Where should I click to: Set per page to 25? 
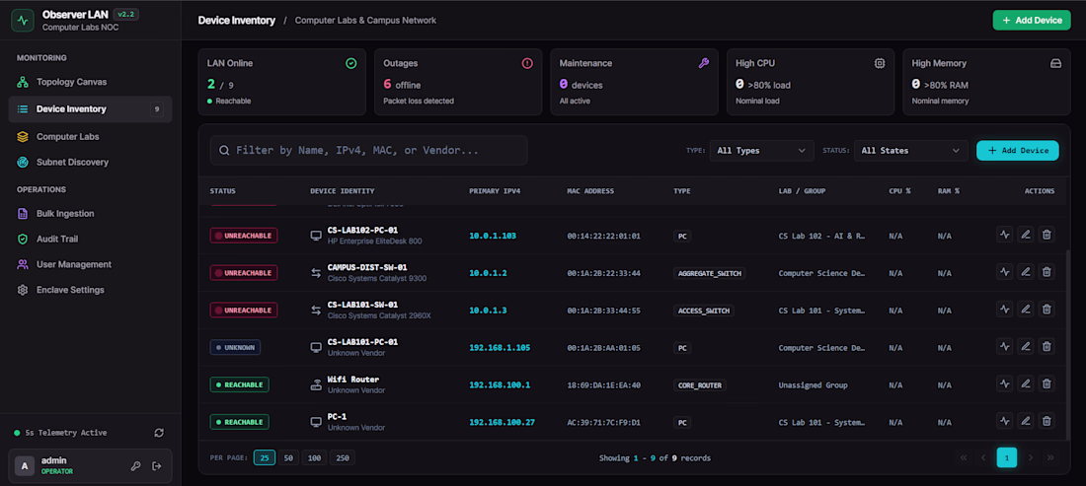pos(264,457)
